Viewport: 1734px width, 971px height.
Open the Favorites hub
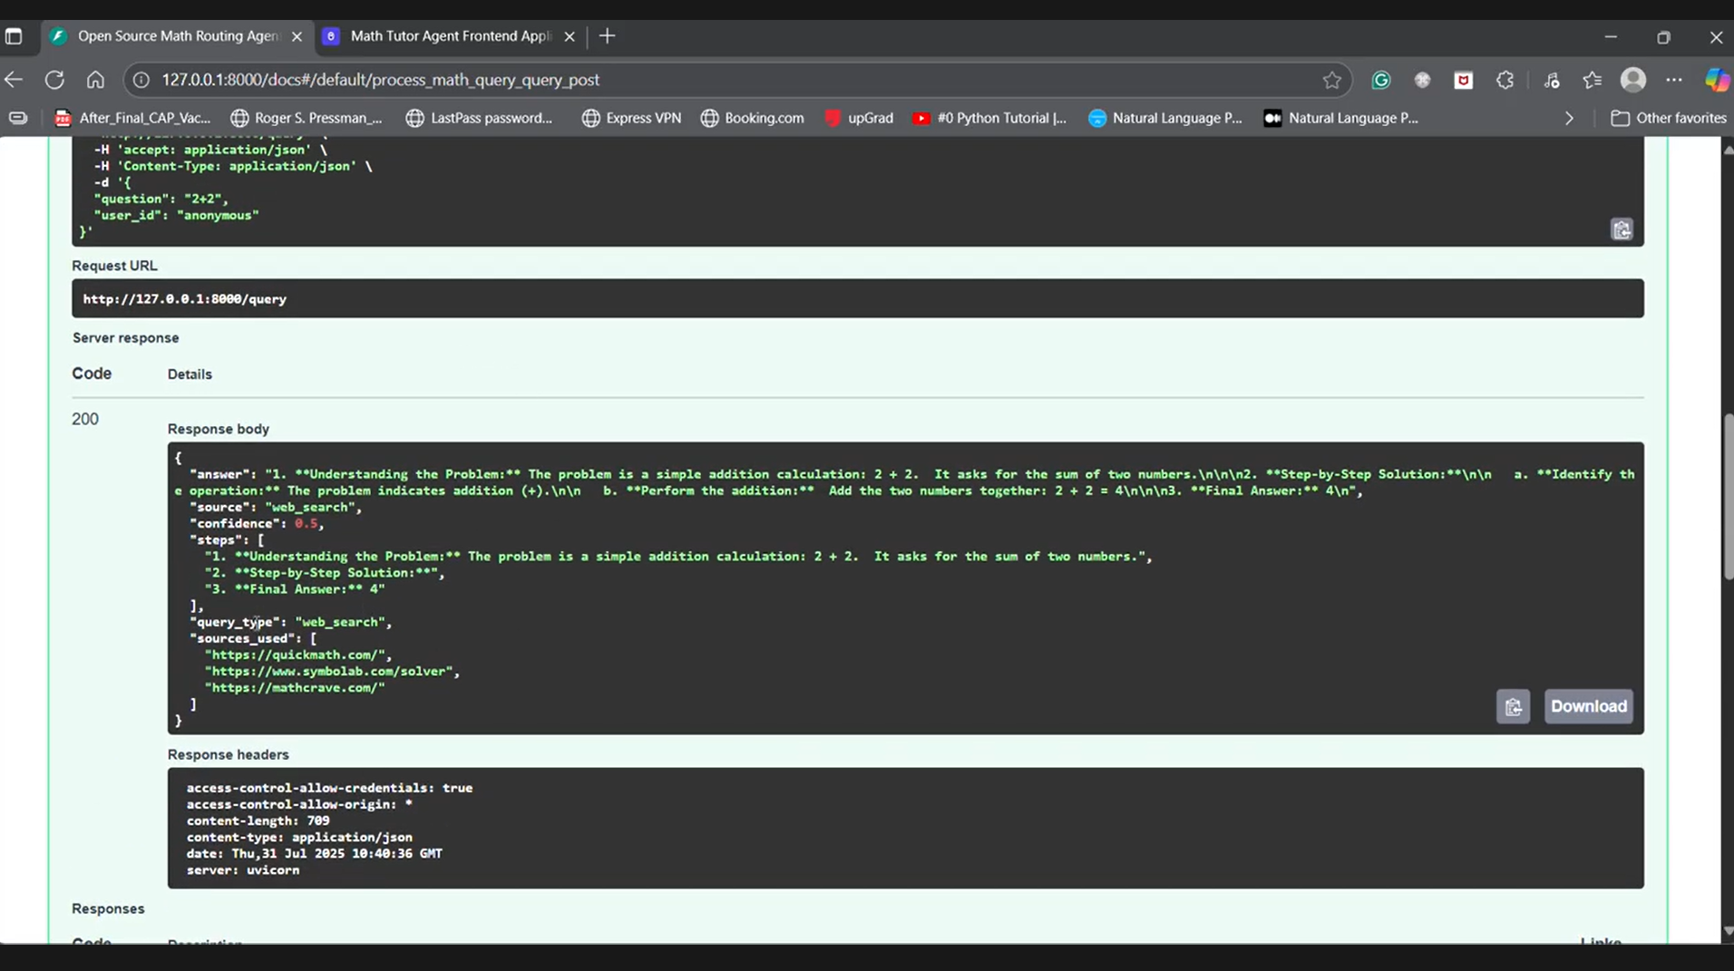[1593, 80]
